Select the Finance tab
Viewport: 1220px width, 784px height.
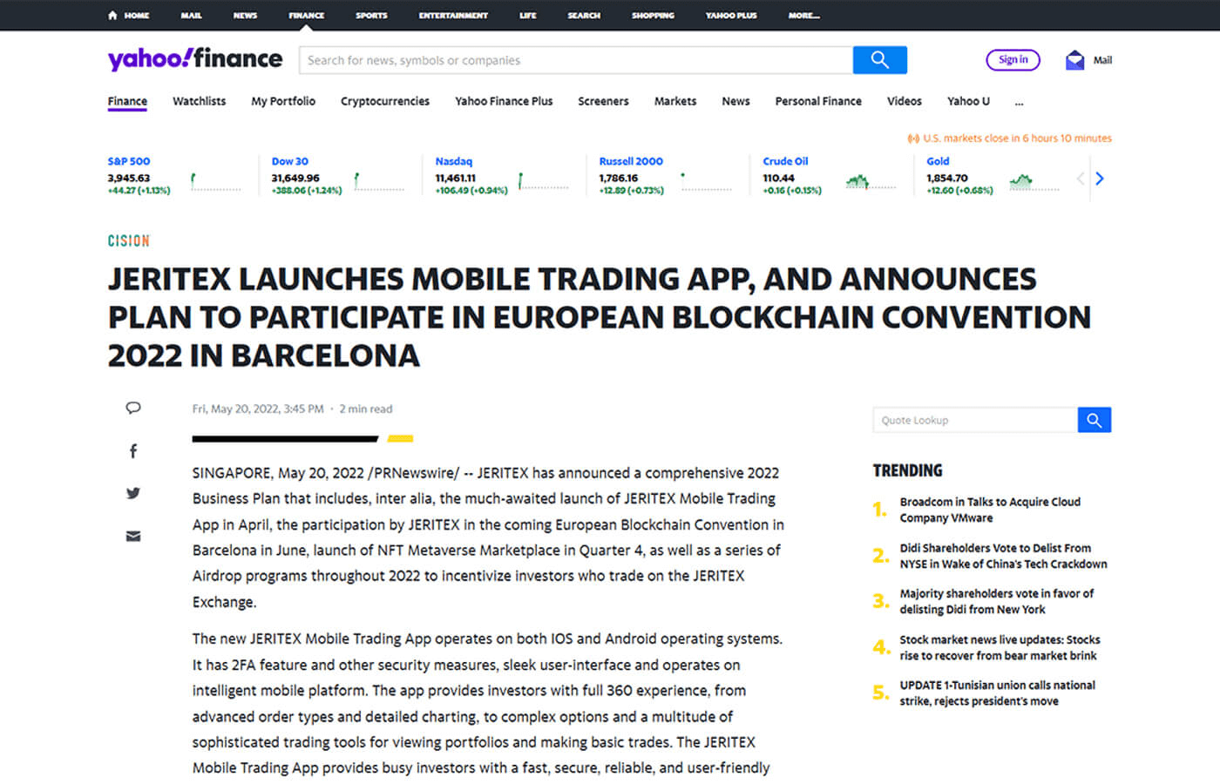point(127,101)
